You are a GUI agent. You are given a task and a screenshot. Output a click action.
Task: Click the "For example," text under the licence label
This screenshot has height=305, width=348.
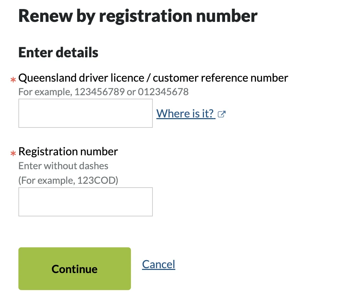(45, 92)
